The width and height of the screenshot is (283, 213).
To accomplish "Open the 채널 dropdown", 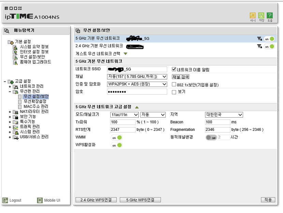I will click(137, 77).
